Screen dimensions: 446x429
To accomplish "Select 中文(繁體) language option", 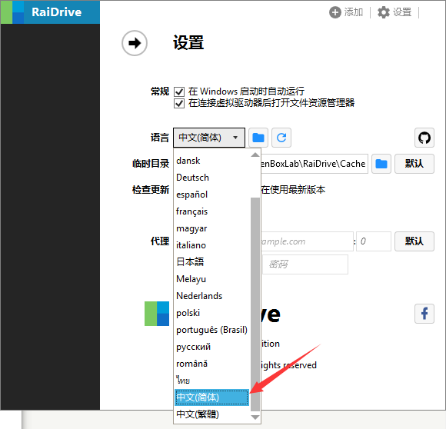I will point(212,414).
